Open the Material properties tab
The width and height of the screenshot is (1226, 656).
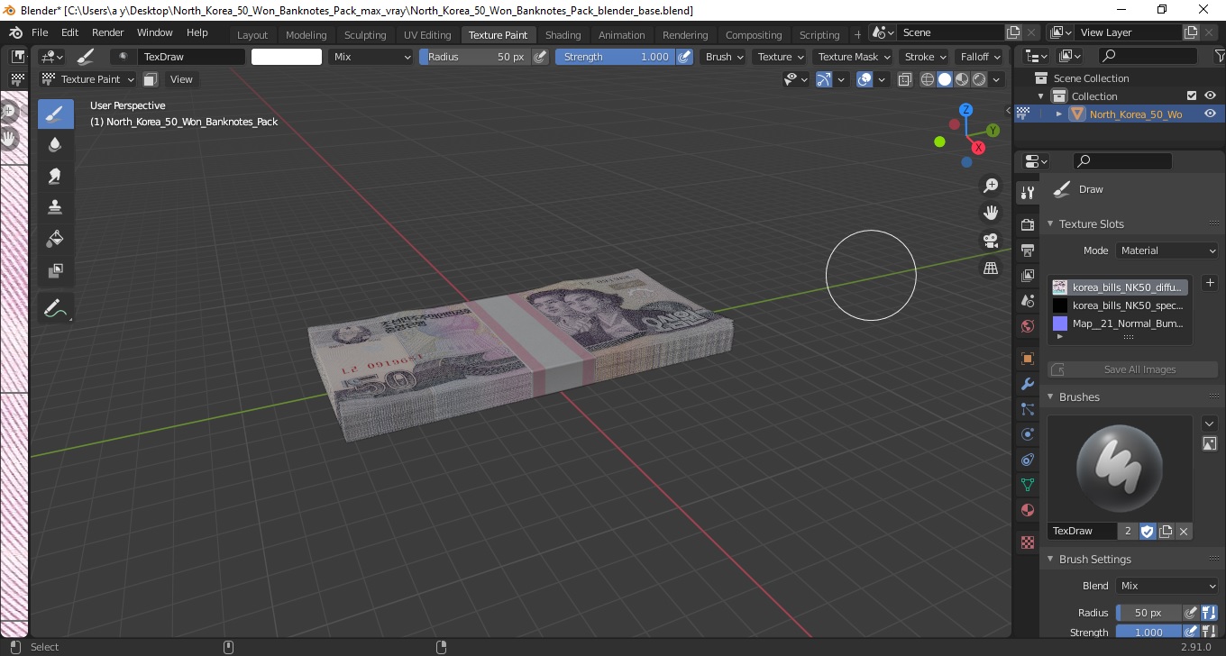click(1027, 510)
